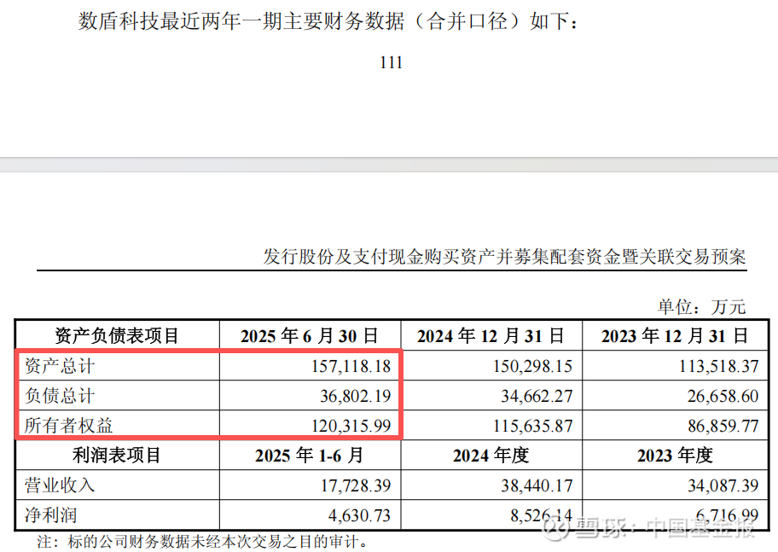Click value '36,802.19'

pyautogui.click(x=355, y=396)
